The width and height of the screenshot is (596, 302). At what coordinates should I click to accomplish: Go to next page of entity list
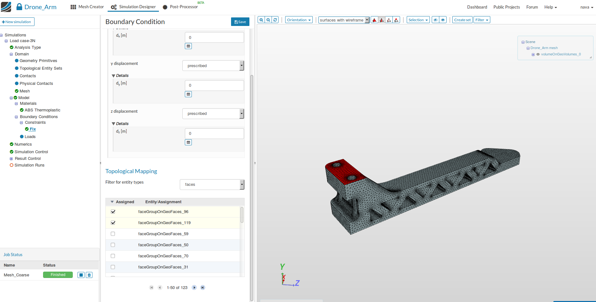(x=194, y=287)
